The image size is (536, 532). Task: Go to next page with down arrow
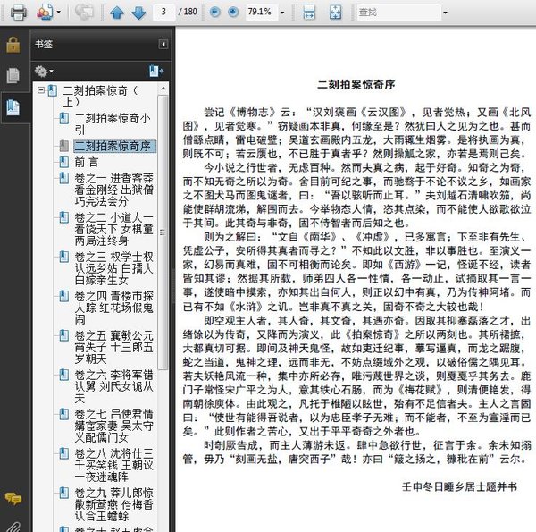[x=138, y=13]
